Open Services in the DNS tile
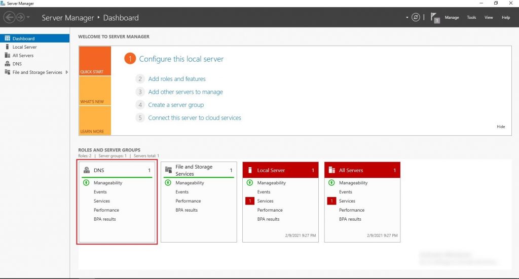The width and height of the screenshot is (519, 279). point(101,201)
